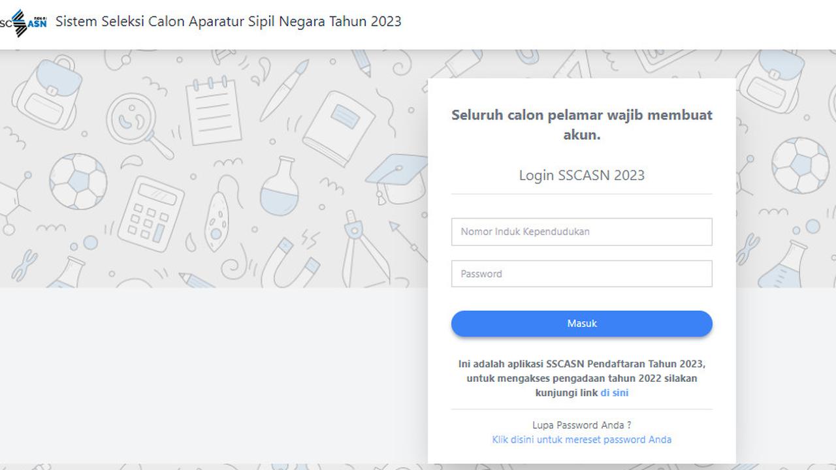Click the 'Login SSCASN 2023' heading
The height and width of the screenshot is (470, 836).
tap(582, 175)
